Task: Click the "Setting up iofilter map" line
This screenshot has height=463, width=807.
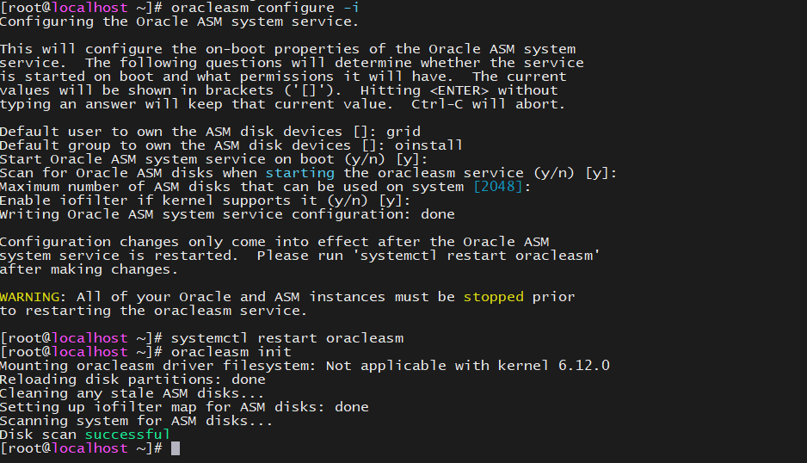Action: 184,407
